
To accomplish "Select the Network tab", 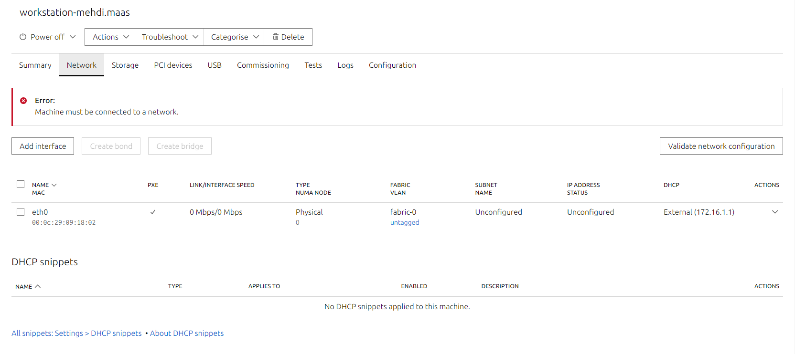I will click(82, 65).
